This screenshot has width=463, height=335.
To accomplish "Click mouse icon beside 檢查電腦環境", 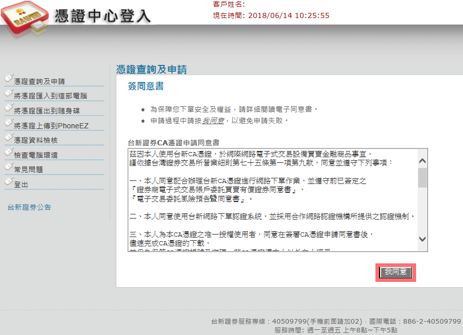I will 9,152.
